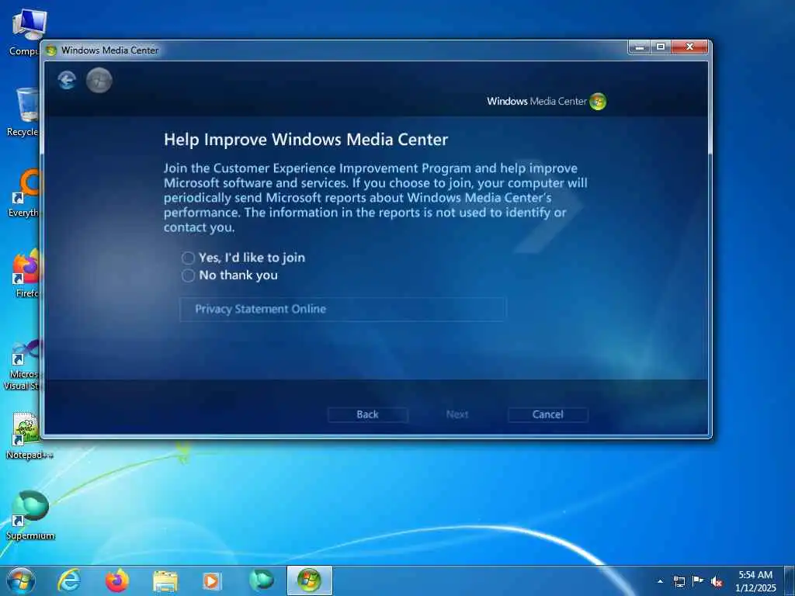Image resolution: width=795 pixels, height=596 pixels.
Task: Select the Microsoft Visual Studio desktop shortcut
Action: (23, 365)
